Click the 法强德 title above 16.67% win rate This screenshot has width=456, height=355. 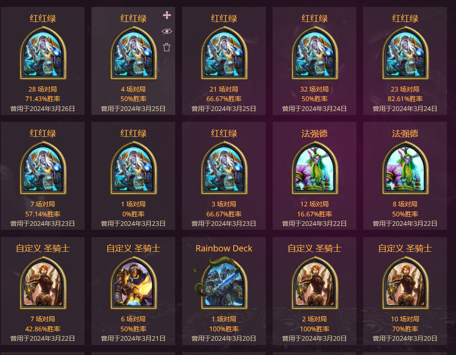314,134
